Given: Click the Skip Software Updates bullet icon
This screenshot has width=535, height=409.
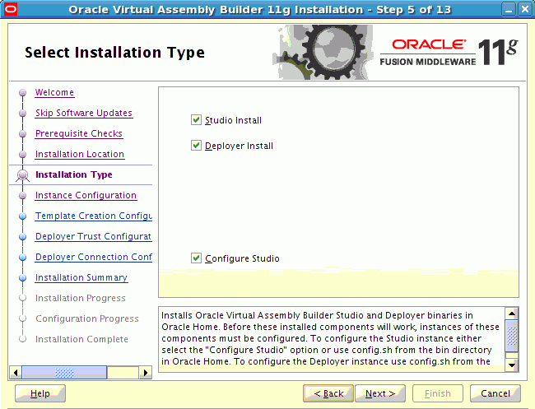Looking at the screenshot, I should click(23, 113).
